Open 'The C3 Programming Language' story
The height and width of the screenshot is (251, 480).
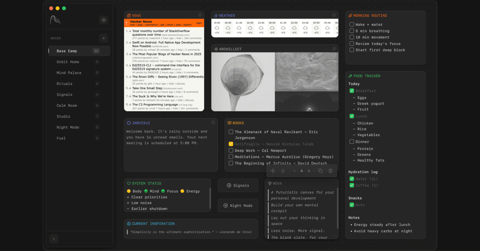(155, 104)
